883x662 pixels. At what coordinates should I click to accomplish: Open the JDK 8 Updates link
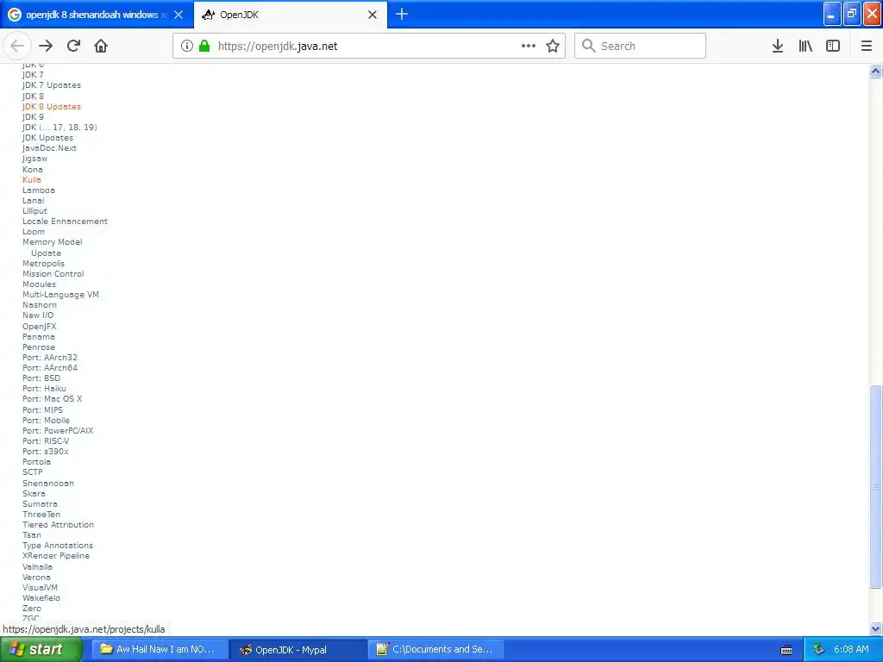pyautogui.click(x=51, y=106)
